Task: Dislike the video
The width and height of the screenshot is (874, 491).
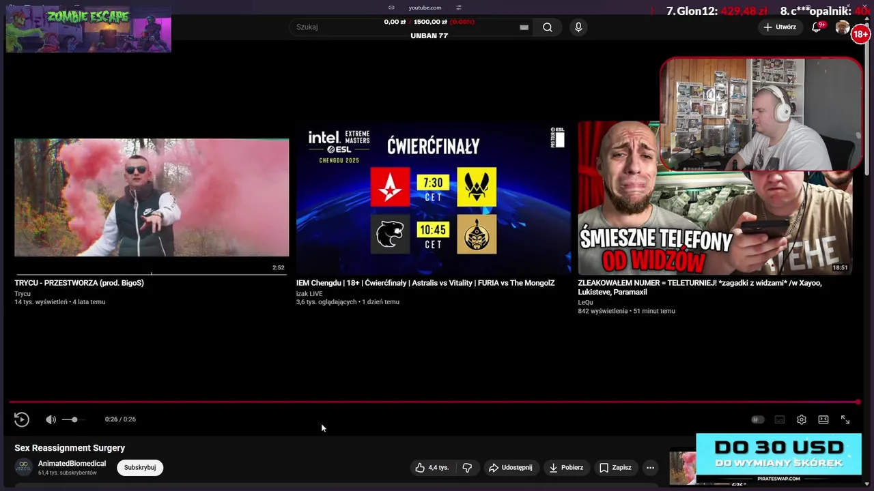Action: click(x=467, y=468)
